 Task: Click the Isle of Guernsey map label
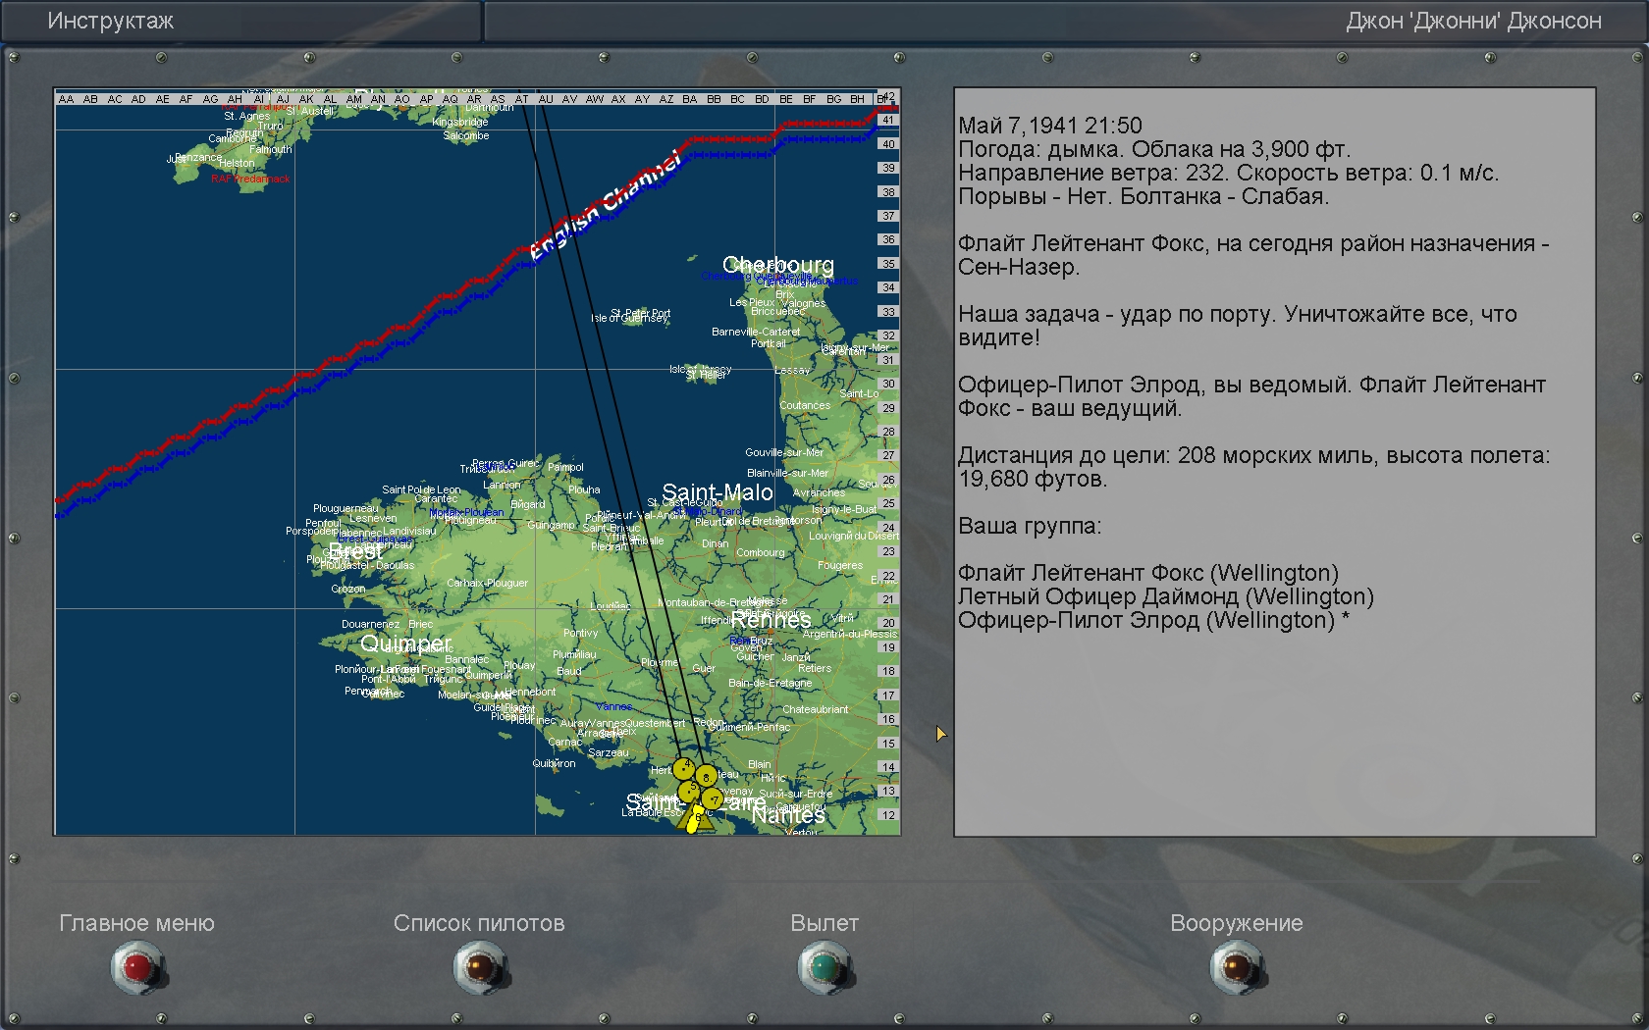(629, 319)
